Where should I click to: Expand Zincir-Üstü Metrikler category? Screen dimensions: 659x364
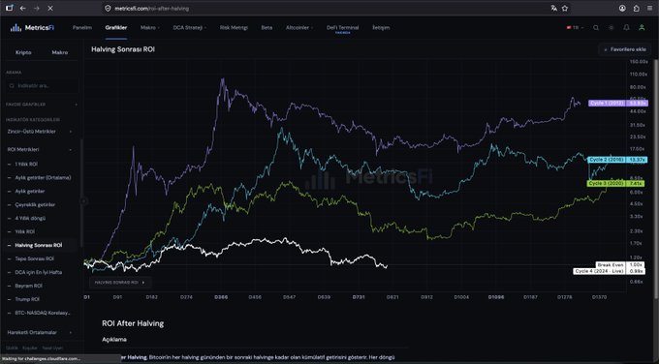point(39,132)
